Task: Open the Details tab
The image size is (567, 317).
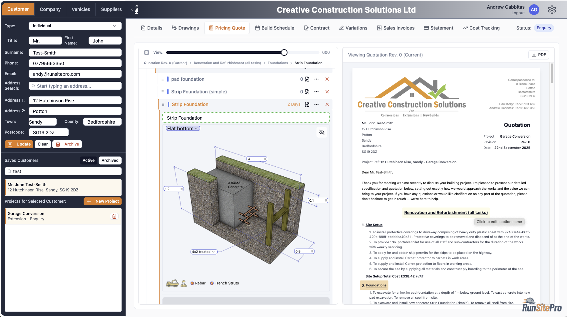Action: click(x=152, y=28)
